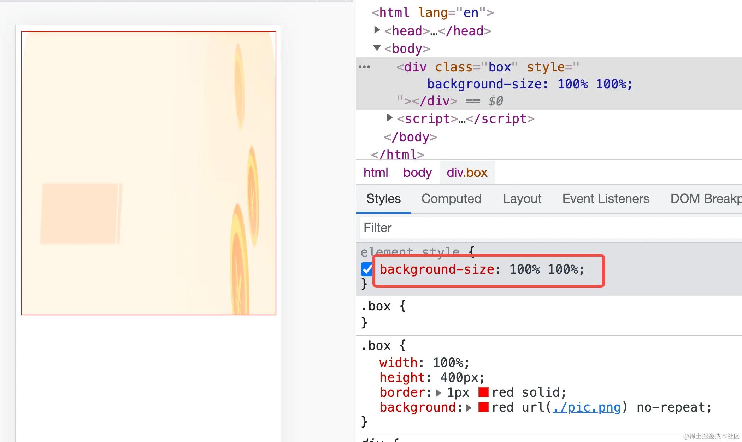Screen dimensions: 742x442
Task: Uncheck the background-size declaration checkbox
Action: (x=367, y=269)
